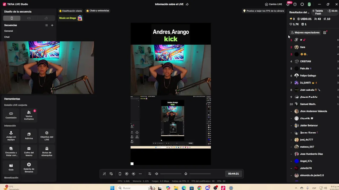
Task: Open Cofre del tesoro tool
Action: (x=29, y=151)
